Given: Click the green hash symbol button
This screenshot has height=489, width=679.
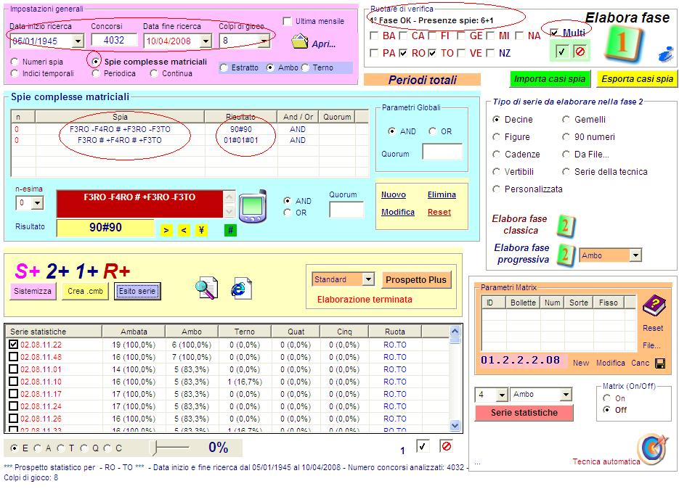Looking at the screenshot, I should (231, 230).
